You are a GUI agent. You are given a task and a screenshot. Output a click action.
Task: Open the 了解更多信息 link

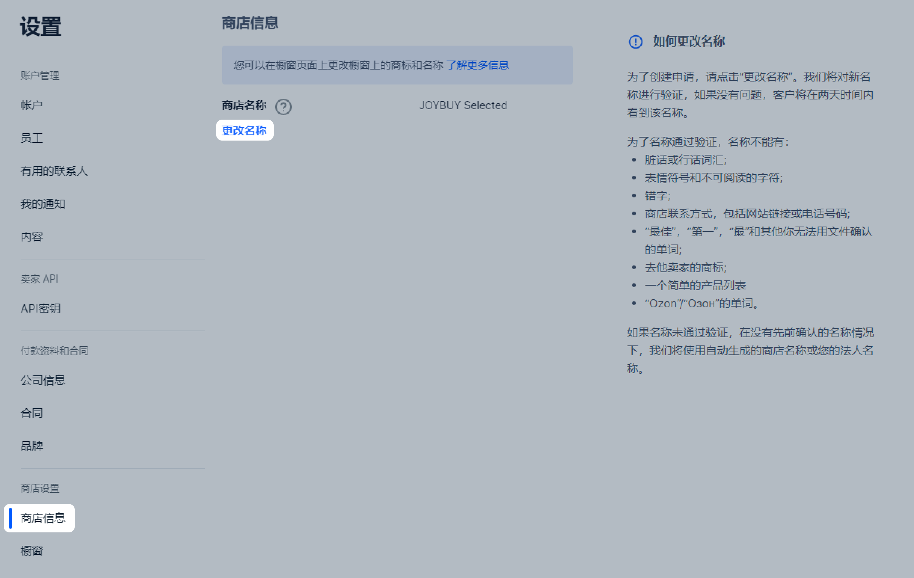pos(477,65)
